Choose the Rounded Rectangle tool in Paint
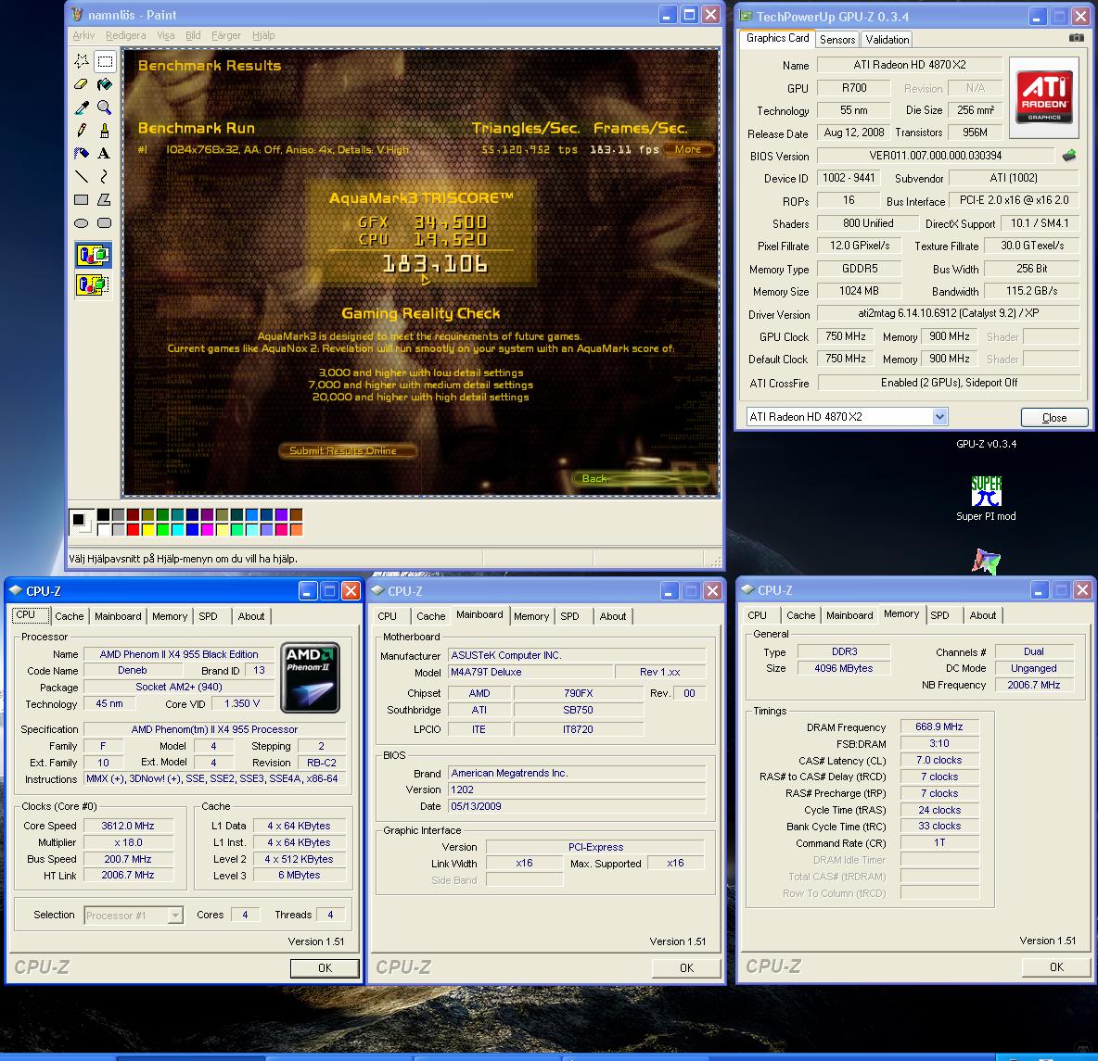 tap(105, 222)
